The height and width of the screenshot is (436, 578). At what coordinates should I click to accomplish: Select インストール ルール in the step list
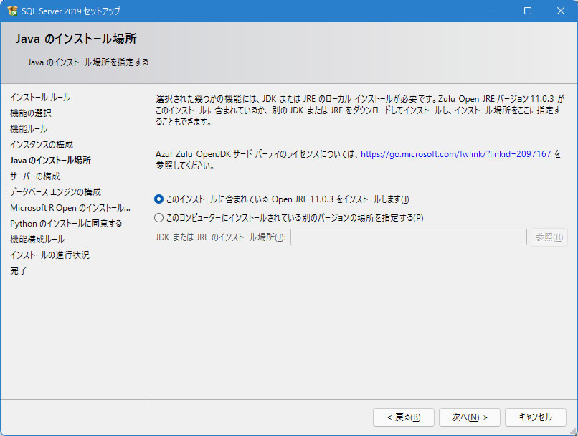tap(40, 98)
